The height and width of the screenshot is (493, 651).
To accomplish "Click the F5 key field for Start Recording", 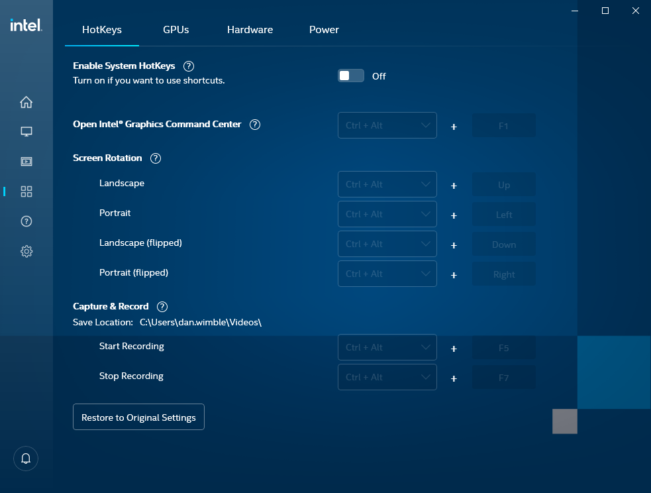I will pos(503,348).
